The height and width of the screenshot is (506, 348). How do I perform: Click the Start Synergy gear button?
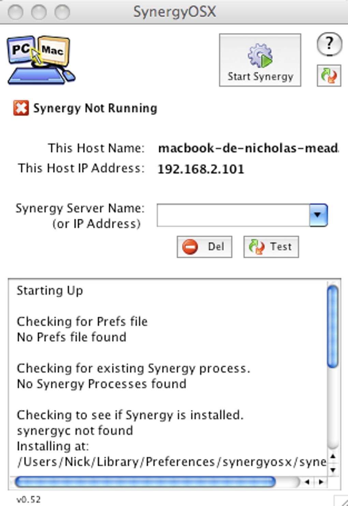(x=260, y=60)
